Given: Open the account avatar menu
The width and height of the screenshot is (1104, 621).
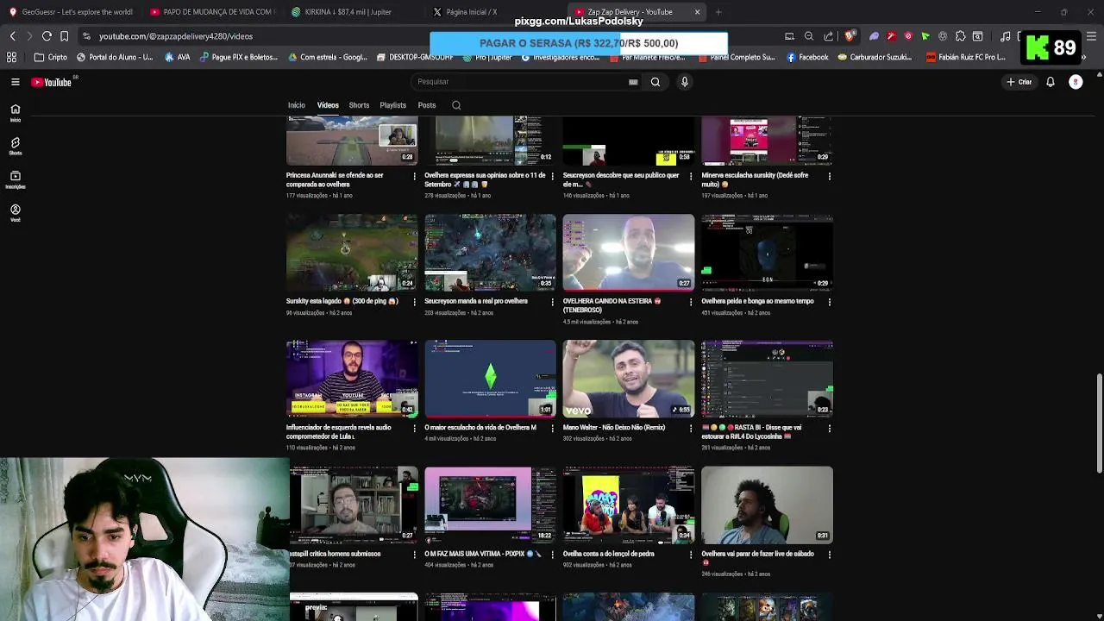Looking at the screenshot, I should [1076, 82].
